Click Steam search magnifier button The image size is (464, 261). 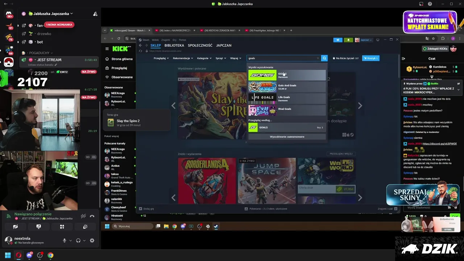pos(324,58)
